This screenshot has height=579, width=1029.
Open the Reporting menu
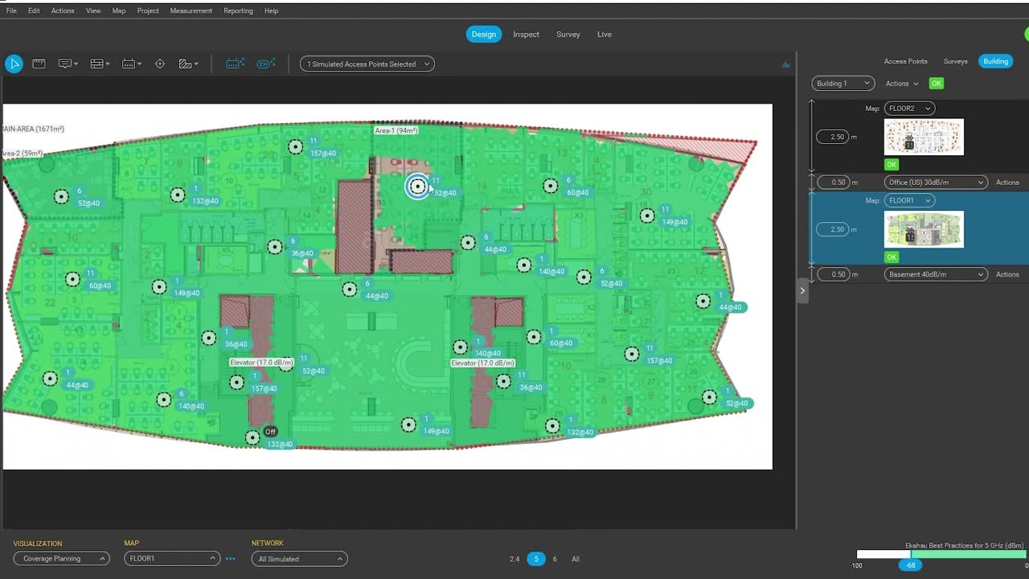pos(238,10)
